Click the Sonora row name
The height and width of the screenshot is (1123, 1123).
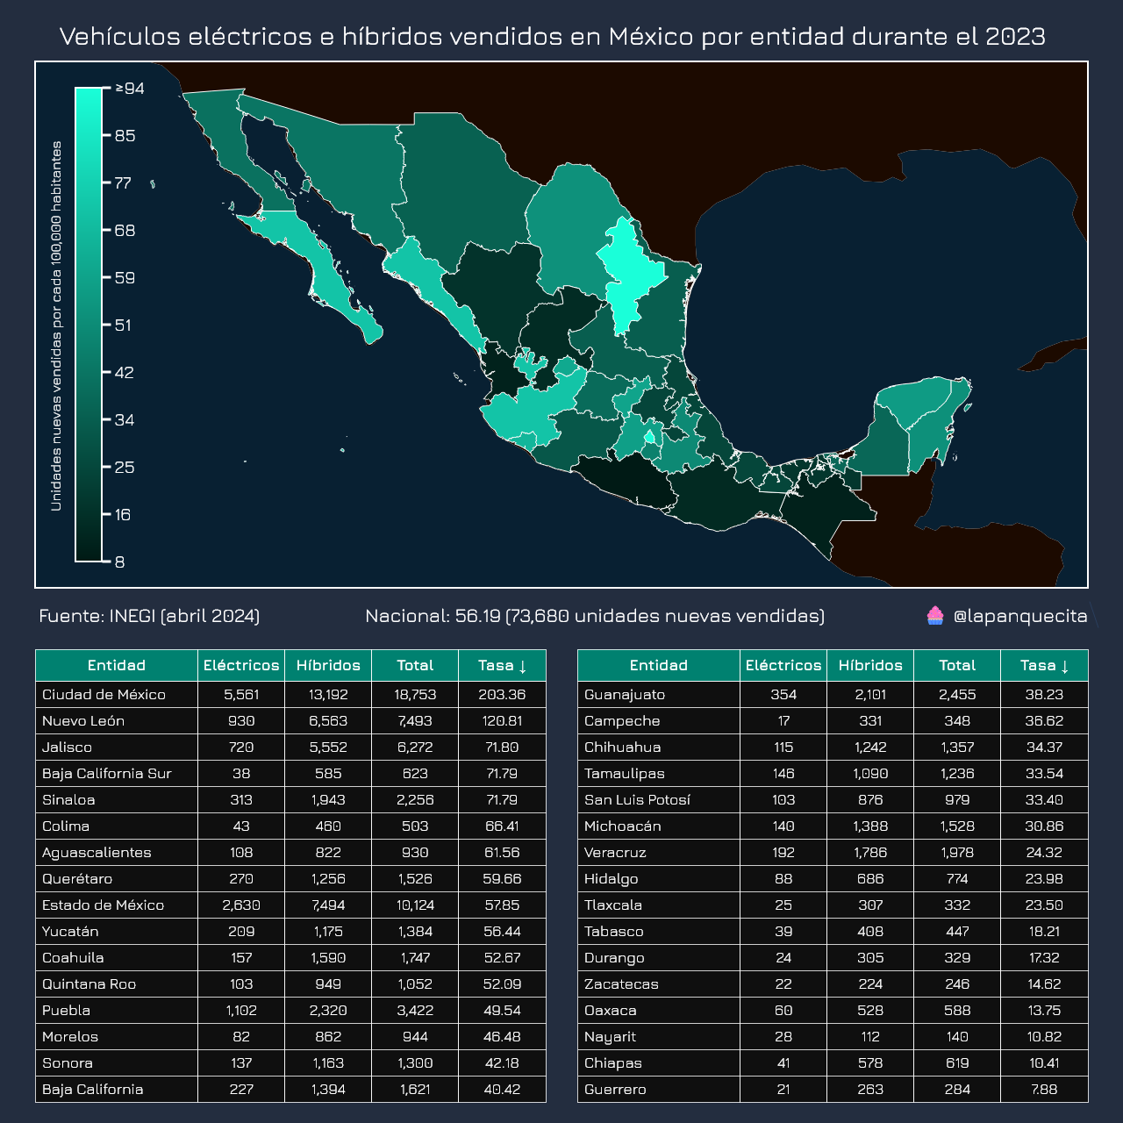[x=68, y=1062]
